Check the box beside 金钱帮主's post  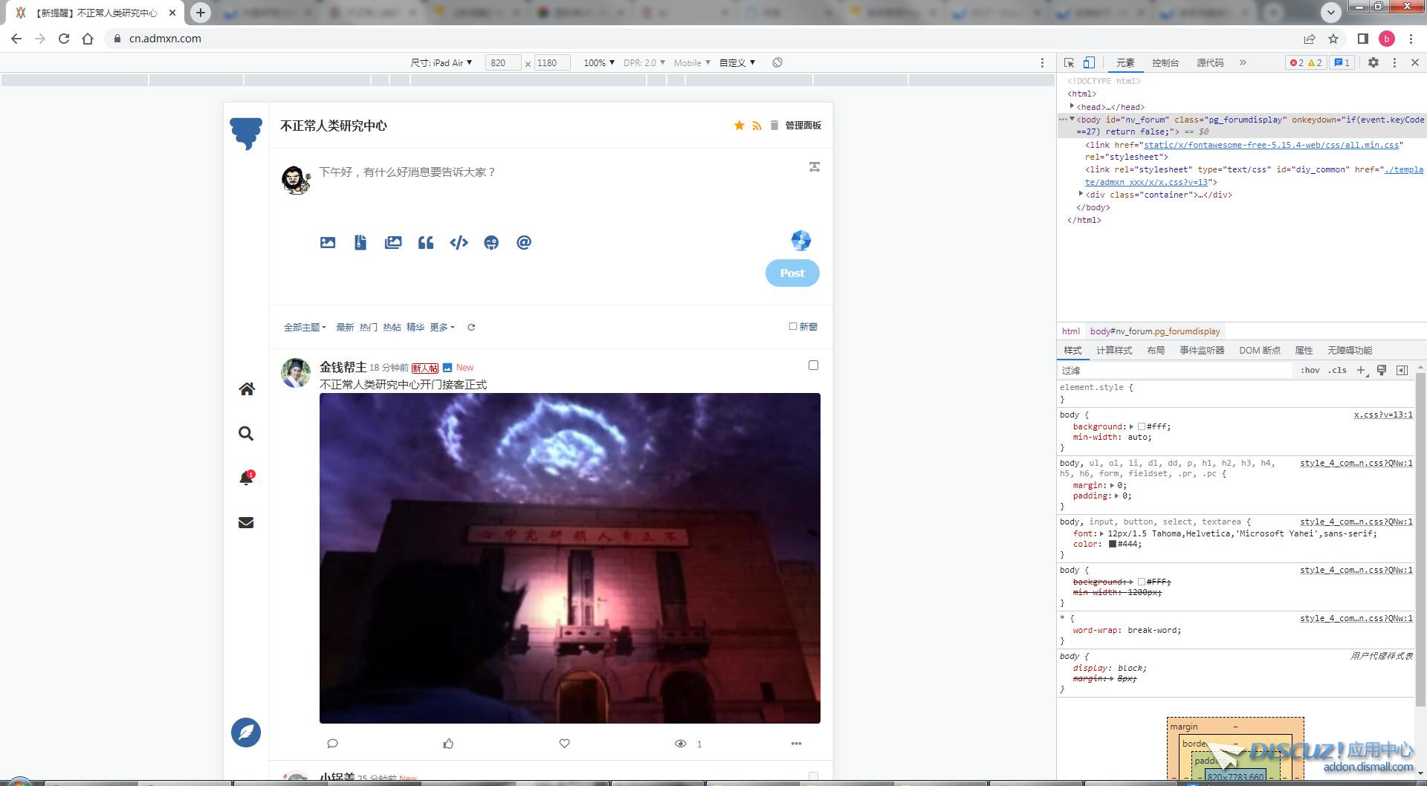(x=813, y=366)
